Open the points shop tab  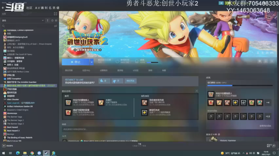(x=104, y=70)
